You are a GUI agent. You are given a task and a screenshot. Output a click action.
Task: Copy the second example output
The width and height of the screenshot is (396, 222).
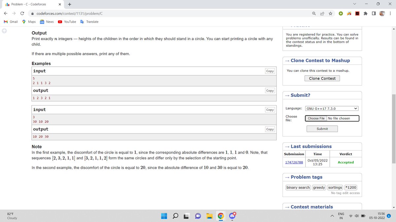click(x=270, y=129)
